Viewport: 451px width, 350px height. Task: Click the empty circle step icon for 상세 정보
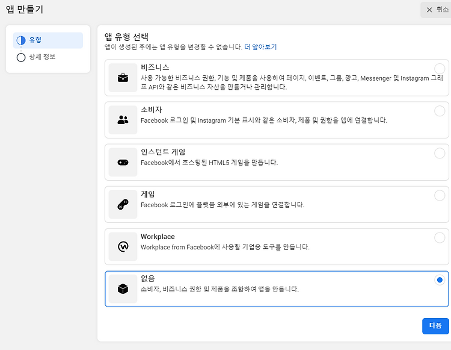[x=20, y=57]
